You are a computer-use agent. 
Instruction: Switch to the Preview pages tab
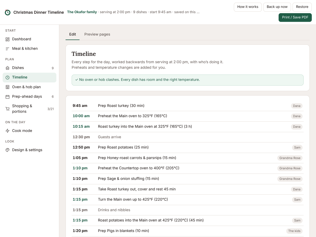97,34
